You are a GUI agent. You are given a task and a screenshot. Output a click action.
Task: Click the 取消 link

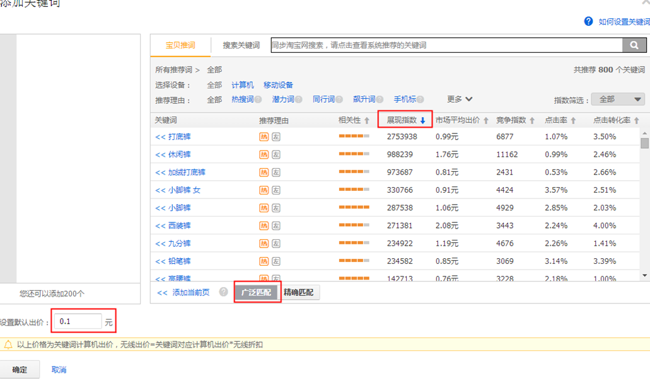tap(59, 370)
